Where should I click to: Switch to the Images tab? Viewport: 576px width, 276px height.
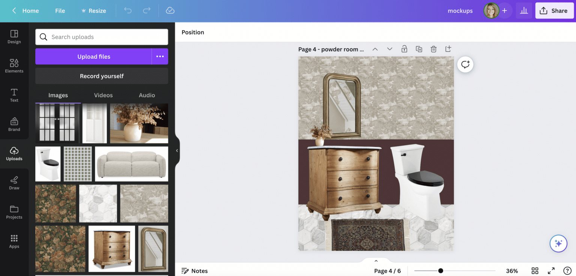pyautogui.click(x=58, y=95)
